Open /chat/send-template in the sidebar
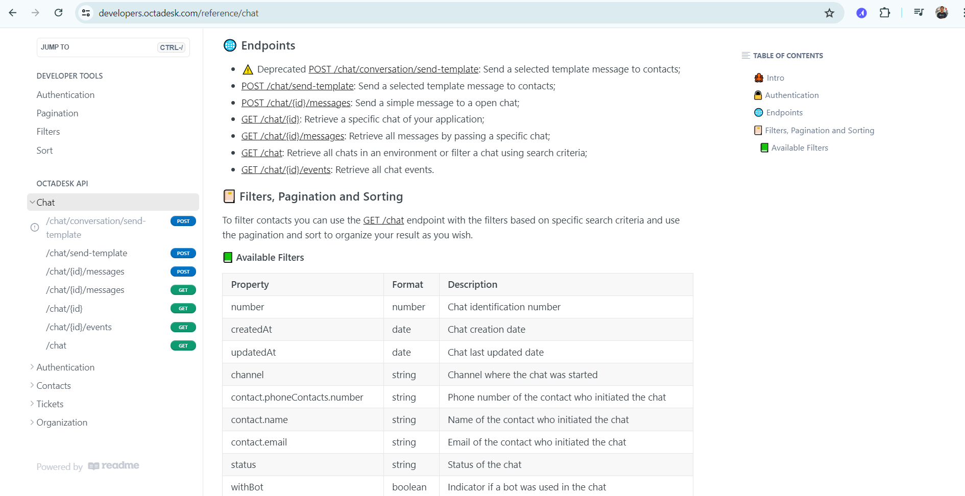Image resolution: width=965 pixels, height=496 pixels. click(x=86, y=253)
